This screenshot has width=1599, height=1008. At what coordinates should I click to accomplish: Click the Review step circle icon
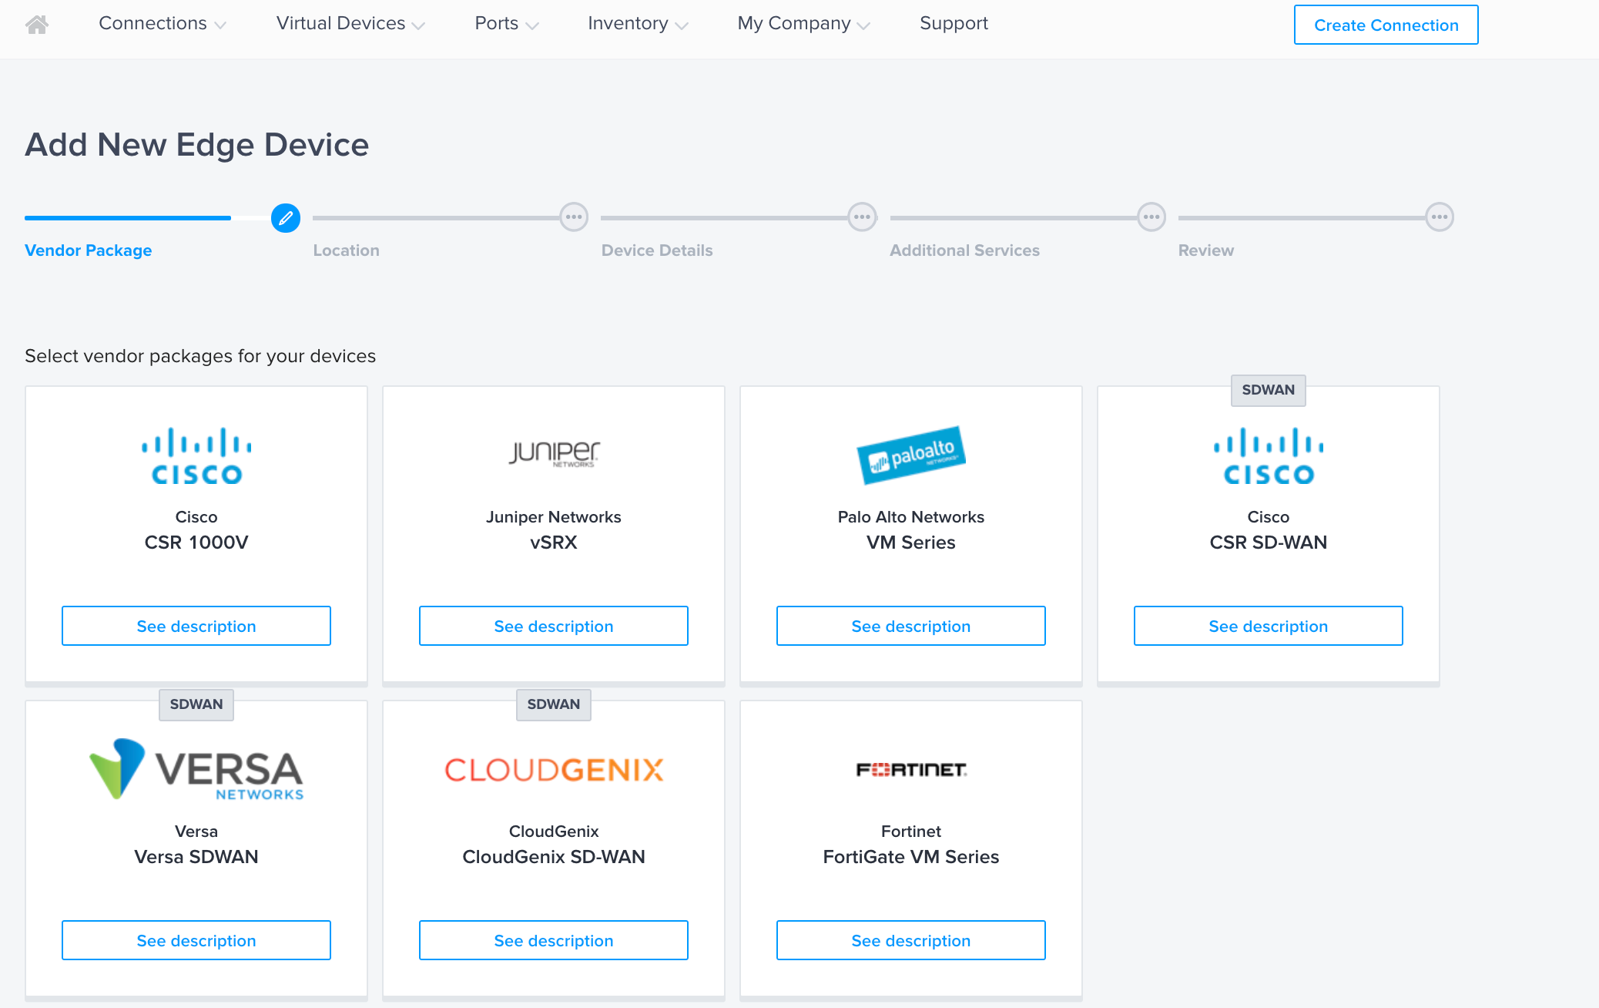pyautogui.click(x=1440, y=217)
